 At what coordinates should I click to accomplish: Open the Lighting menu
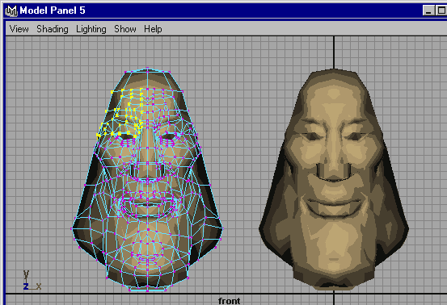(91, 29)
